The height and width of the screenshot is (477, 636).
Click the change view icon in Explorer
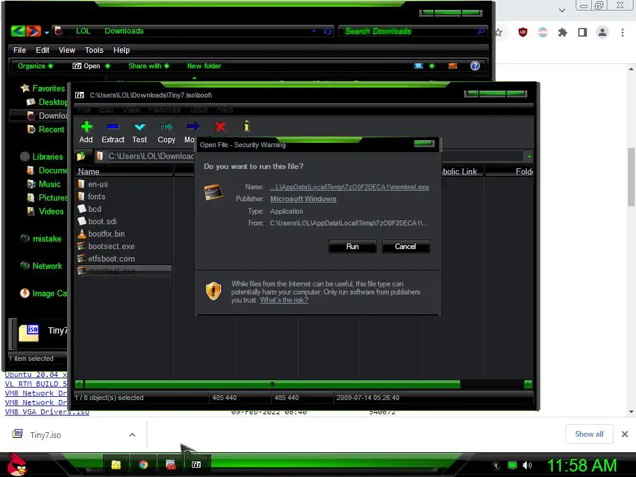(419, 66)
